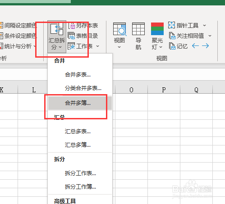Click the 导航 grid icon

point(138,29)
